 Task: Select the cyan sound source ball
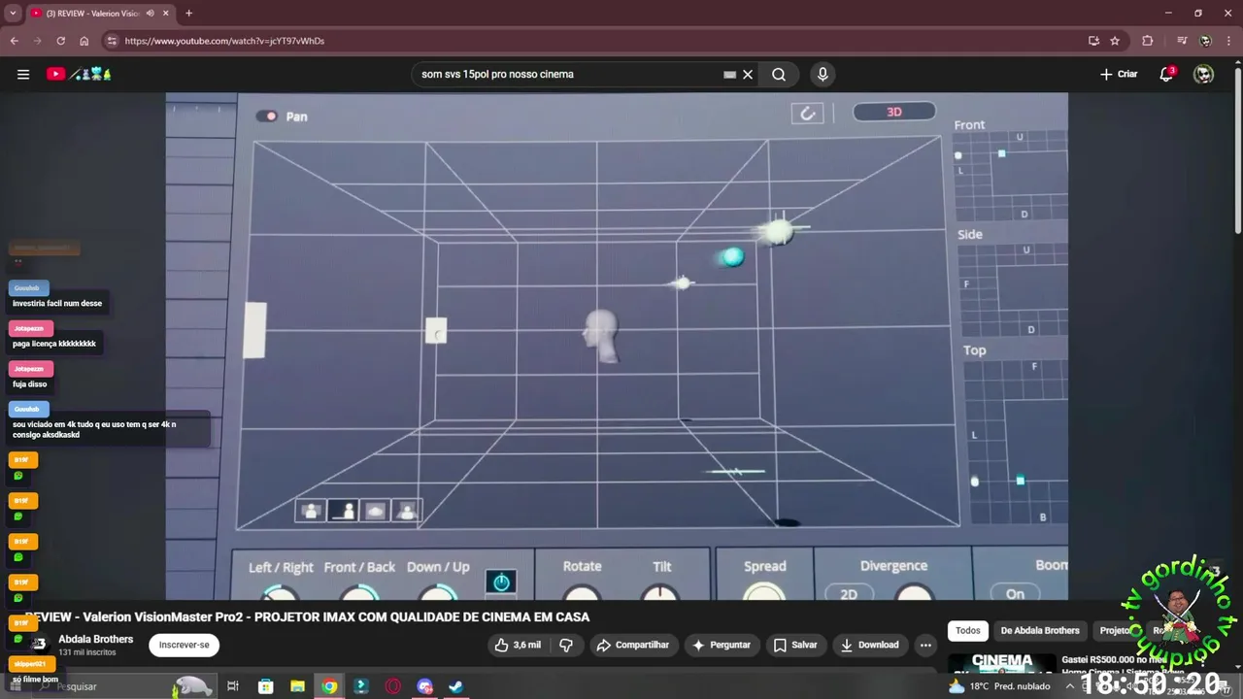[x=733, y=256]
